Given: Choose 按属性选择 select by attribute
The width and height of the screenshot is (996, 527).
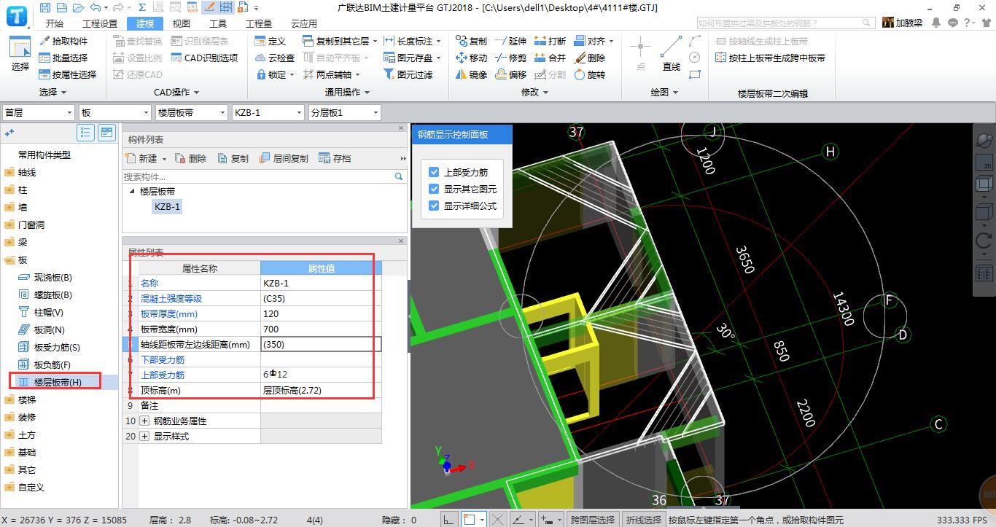Looking at the screenshot, I should (68, 74).
